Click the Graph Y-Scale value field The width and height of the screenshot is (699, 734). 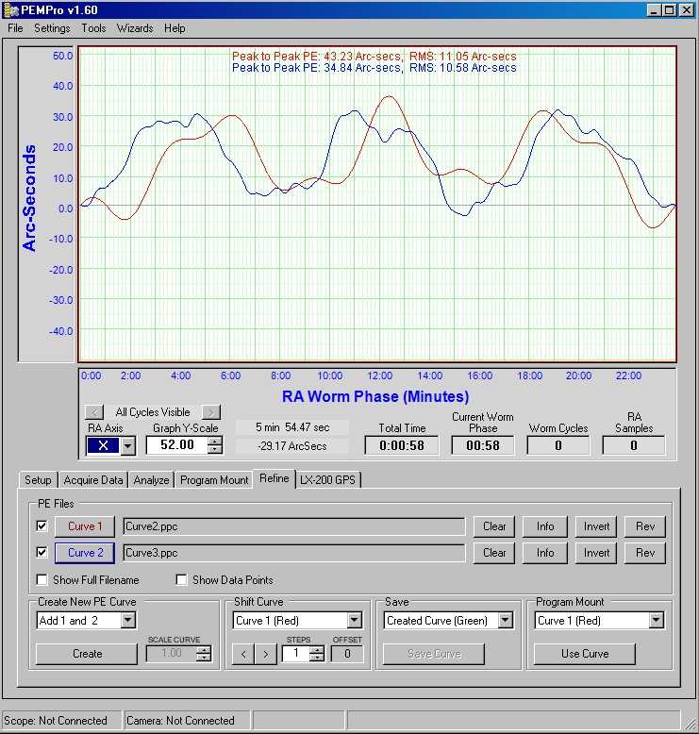pos(177,445)
